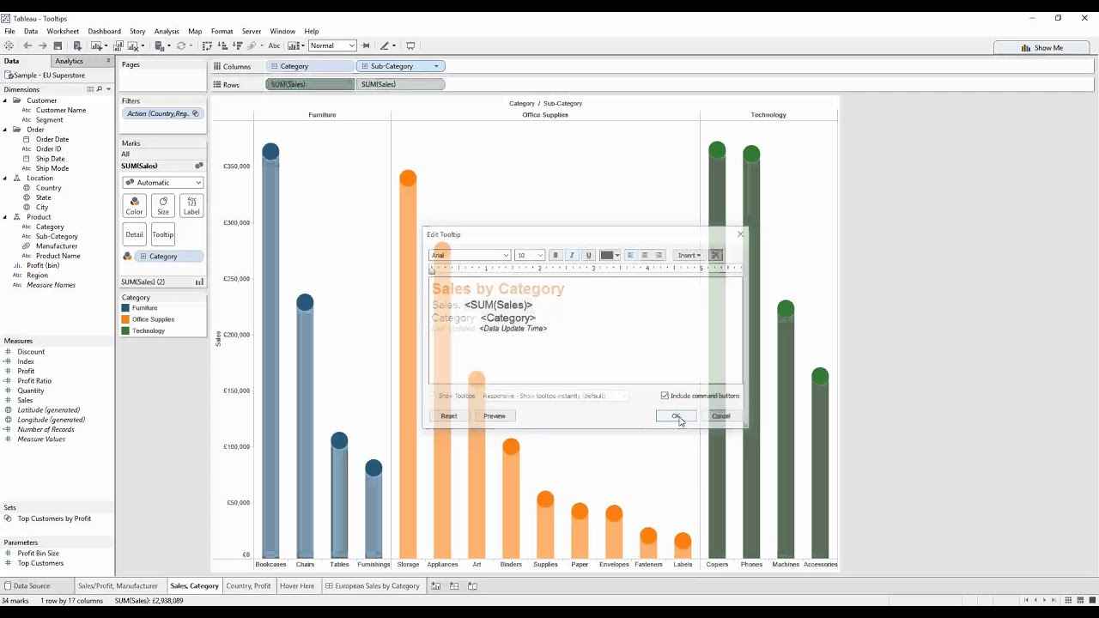1099x618 pixels.
Task: Click the Duplicate sheet toolbar icon
Action: point(118,45)
